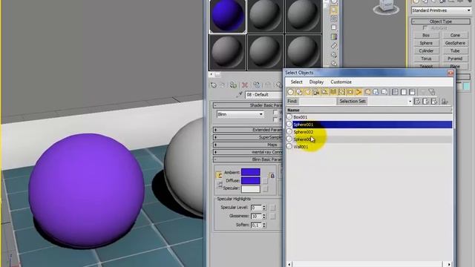
Task: Select Wall001 in the object list
Action: point(373,147)
